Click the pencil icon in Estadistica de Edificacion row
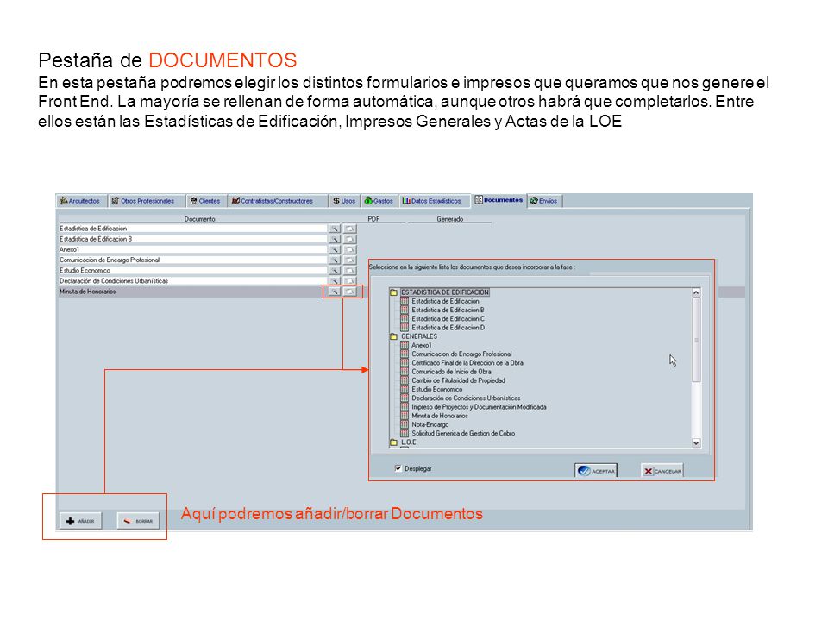This screenshot has width=828, height=621. point(335,229)
